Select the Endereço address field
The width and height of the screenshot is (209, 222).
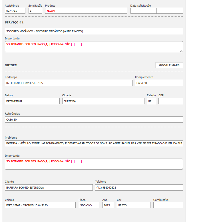(x=69, y=83)
